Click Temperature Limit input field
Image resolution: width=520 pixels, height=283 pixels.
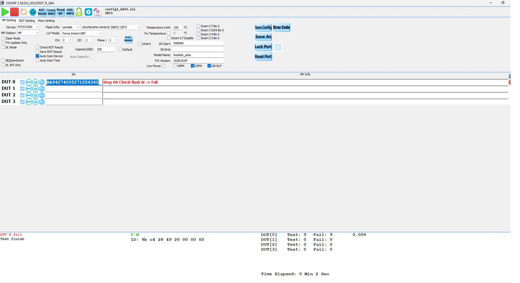(x=177, y=28)
